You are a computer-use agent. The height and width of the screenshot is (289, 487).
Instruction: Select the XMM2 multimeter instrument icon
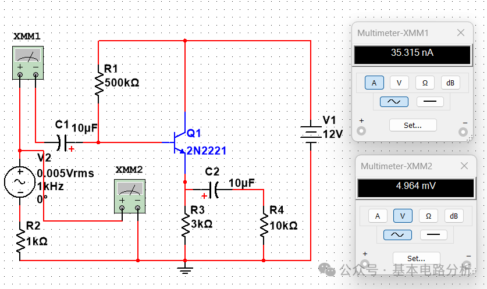tap(130, 196)
